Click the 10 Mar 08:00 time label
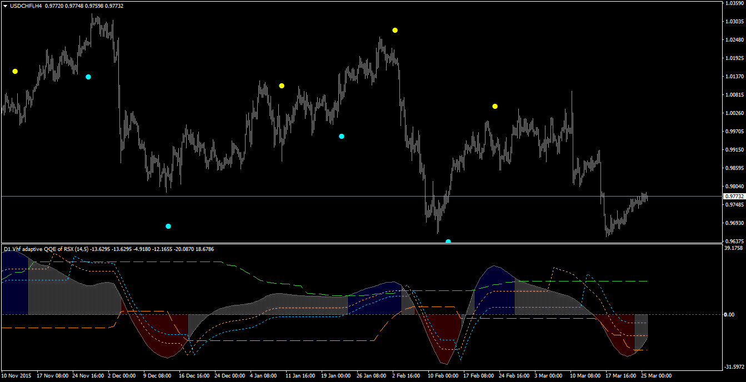Viewport: 746px width, 382px height. (585, 375)
